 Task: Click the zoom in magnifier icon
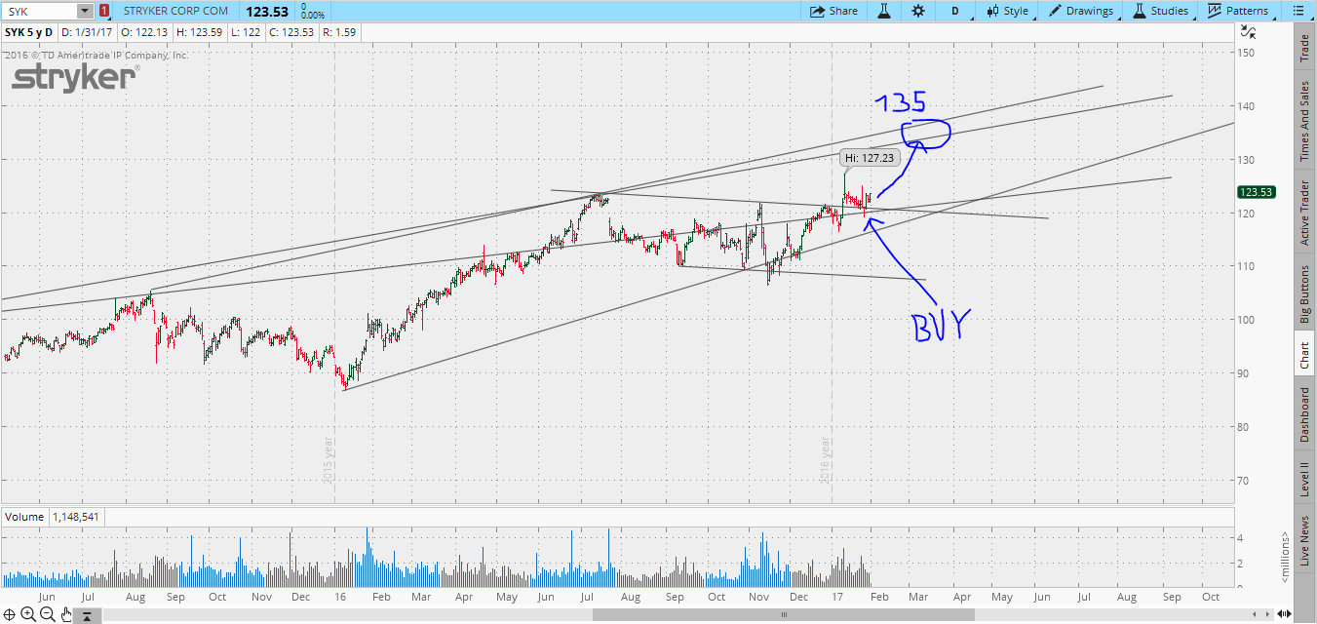click(28, 613)
